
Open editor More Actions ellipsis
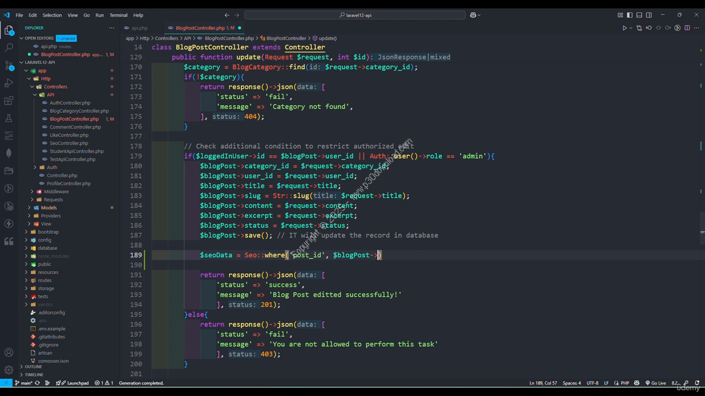coord(696,28)
